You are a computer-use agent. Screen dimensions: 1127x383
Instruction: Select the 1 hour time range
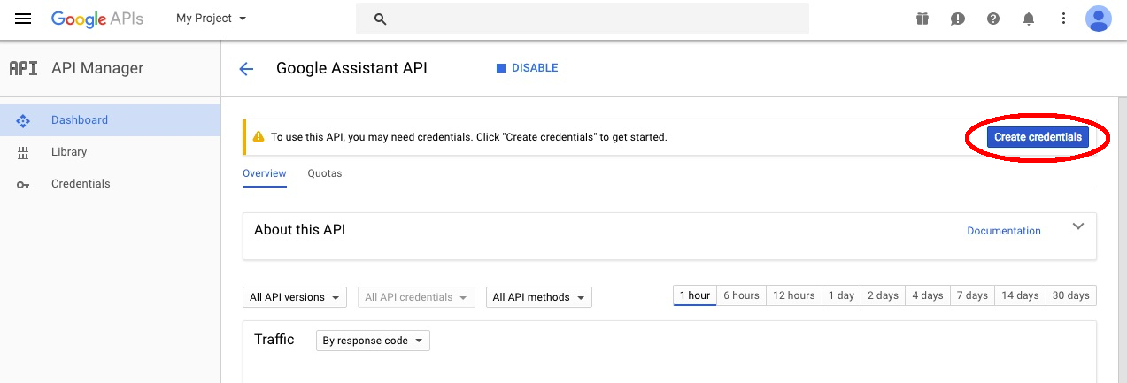point(694,295)
